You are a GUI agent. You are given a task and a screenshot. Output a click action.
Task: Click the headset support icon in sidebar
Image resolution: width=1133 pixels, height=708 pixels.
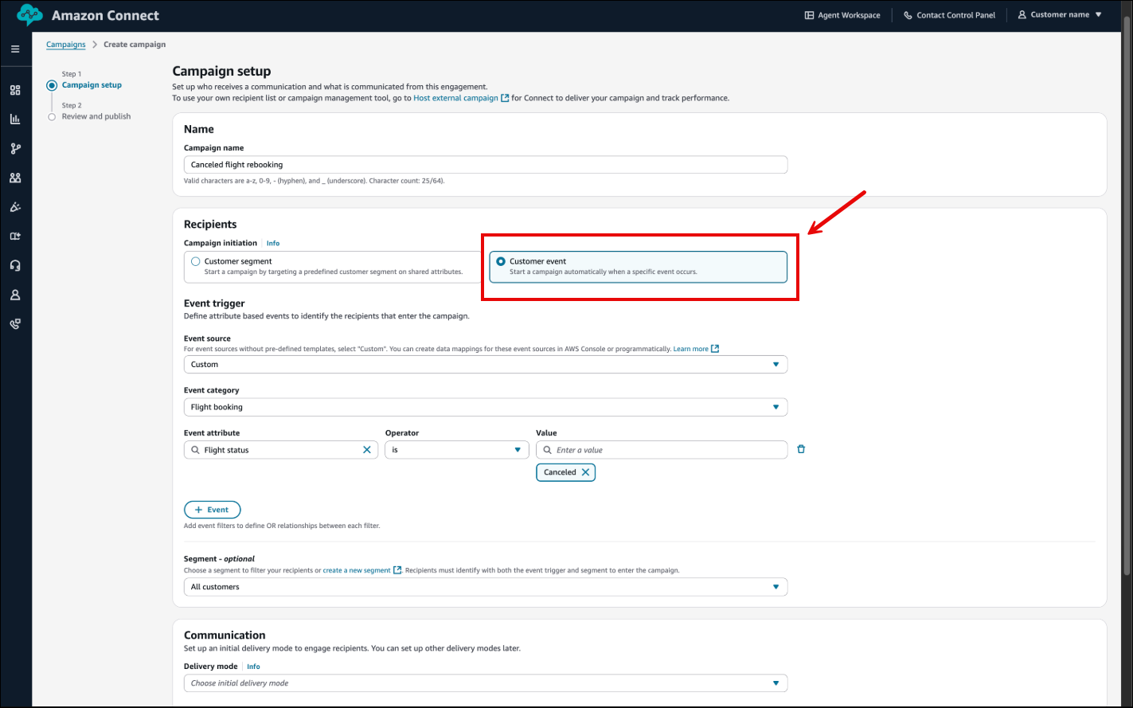(x=15, y=265)
